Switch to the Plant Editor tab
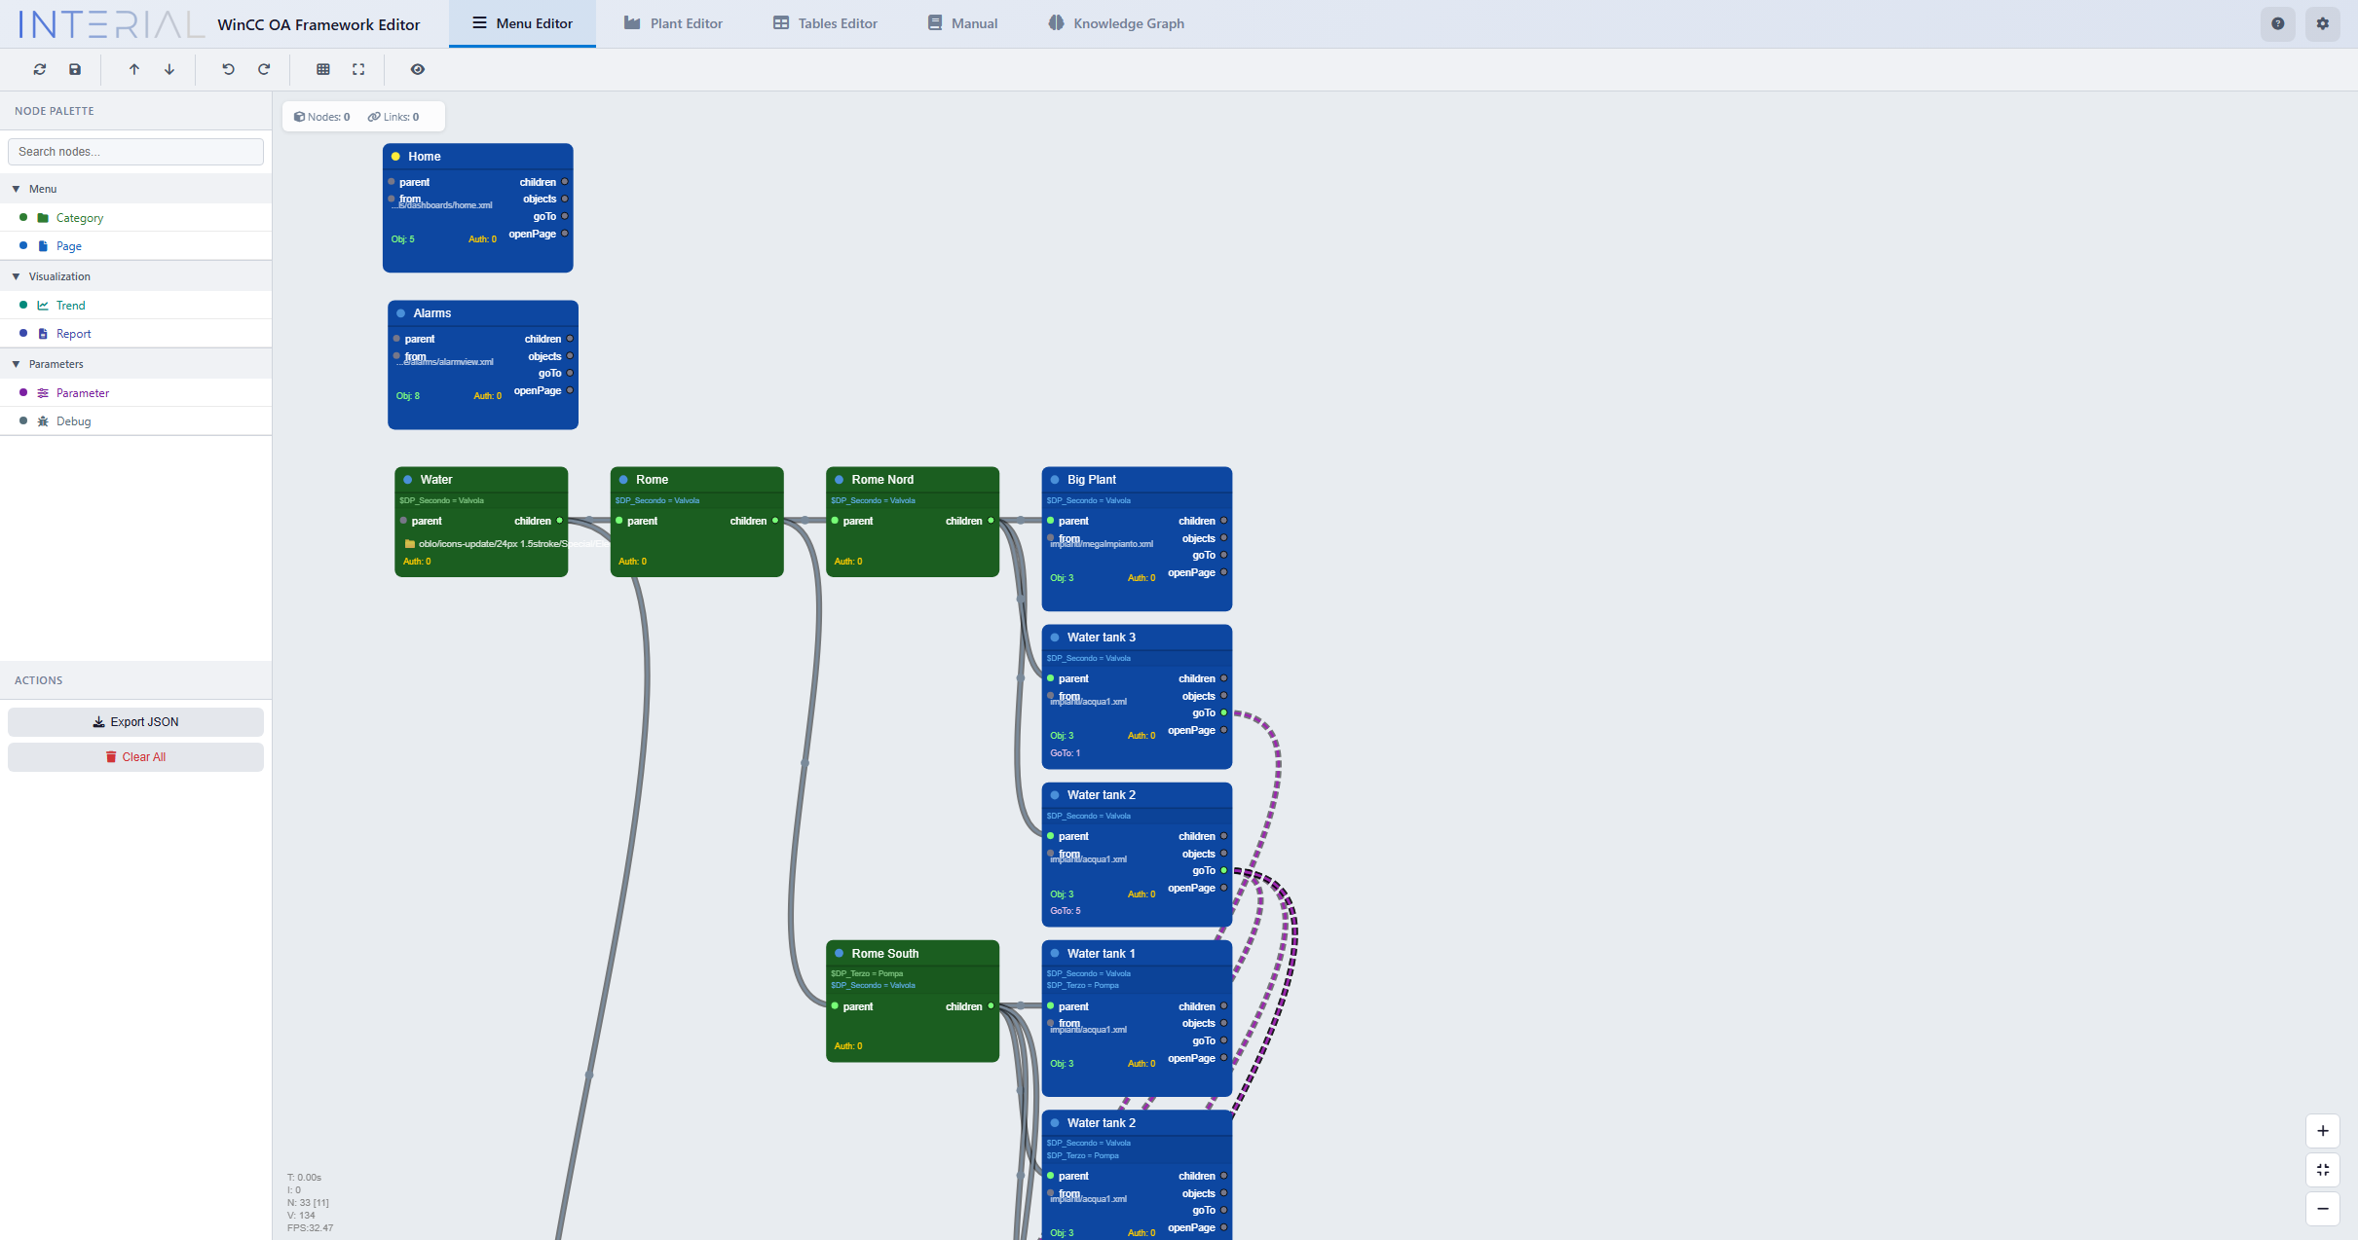Image resolution: width=2358 pixels, height=1240 pixels. [x=673, y=22]
